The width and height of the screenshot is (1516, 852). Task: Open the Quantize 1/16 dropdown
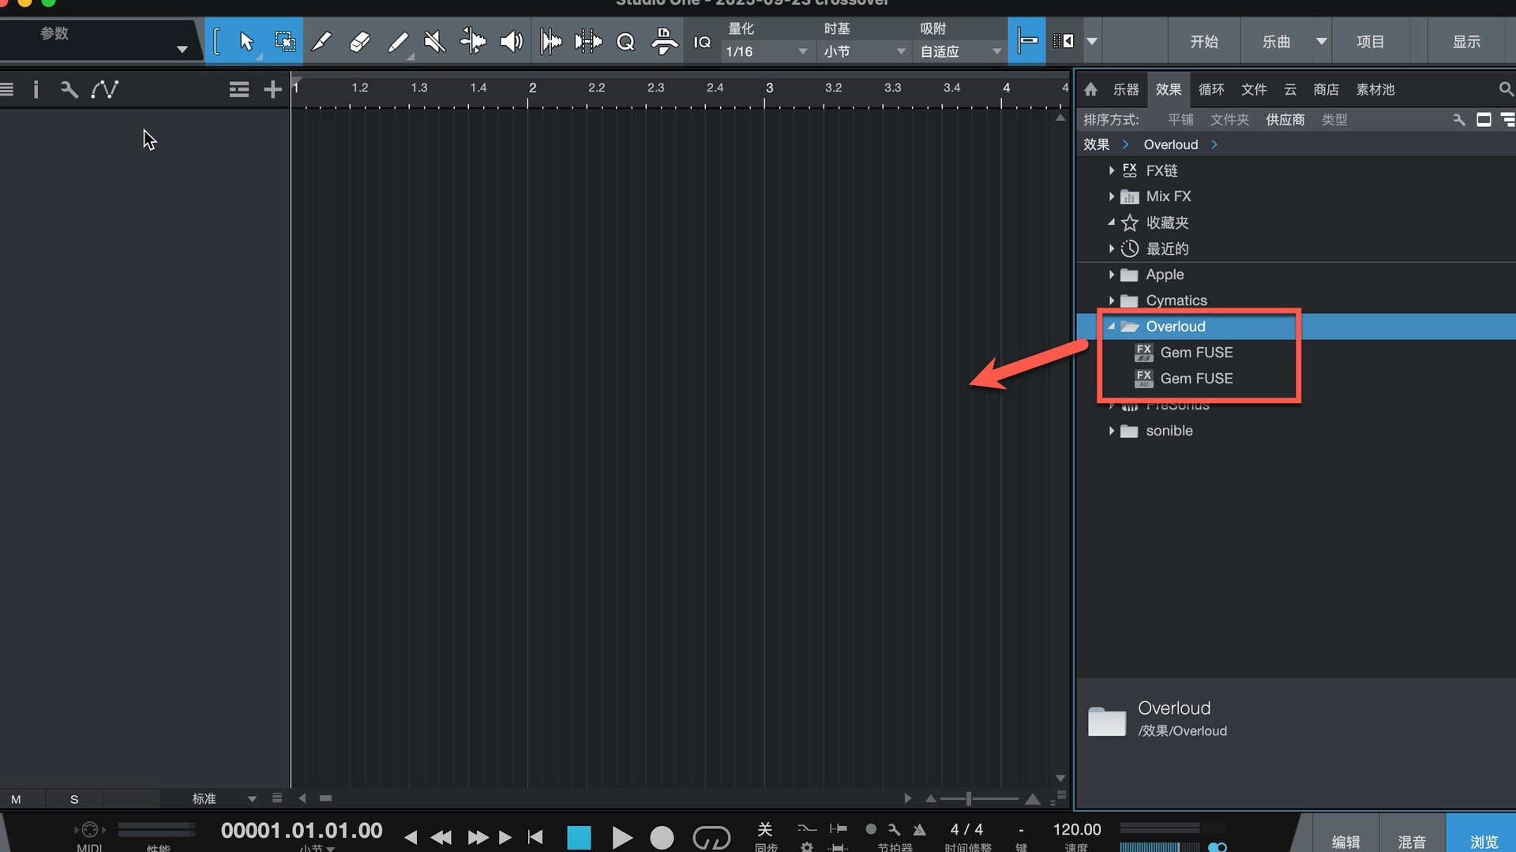[767, 51]
